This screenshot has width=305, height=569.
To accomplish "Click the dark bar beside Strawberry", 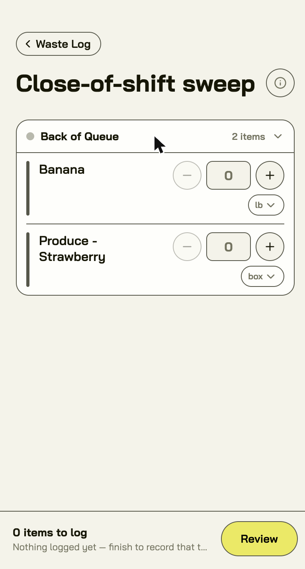I will point(28,259).
